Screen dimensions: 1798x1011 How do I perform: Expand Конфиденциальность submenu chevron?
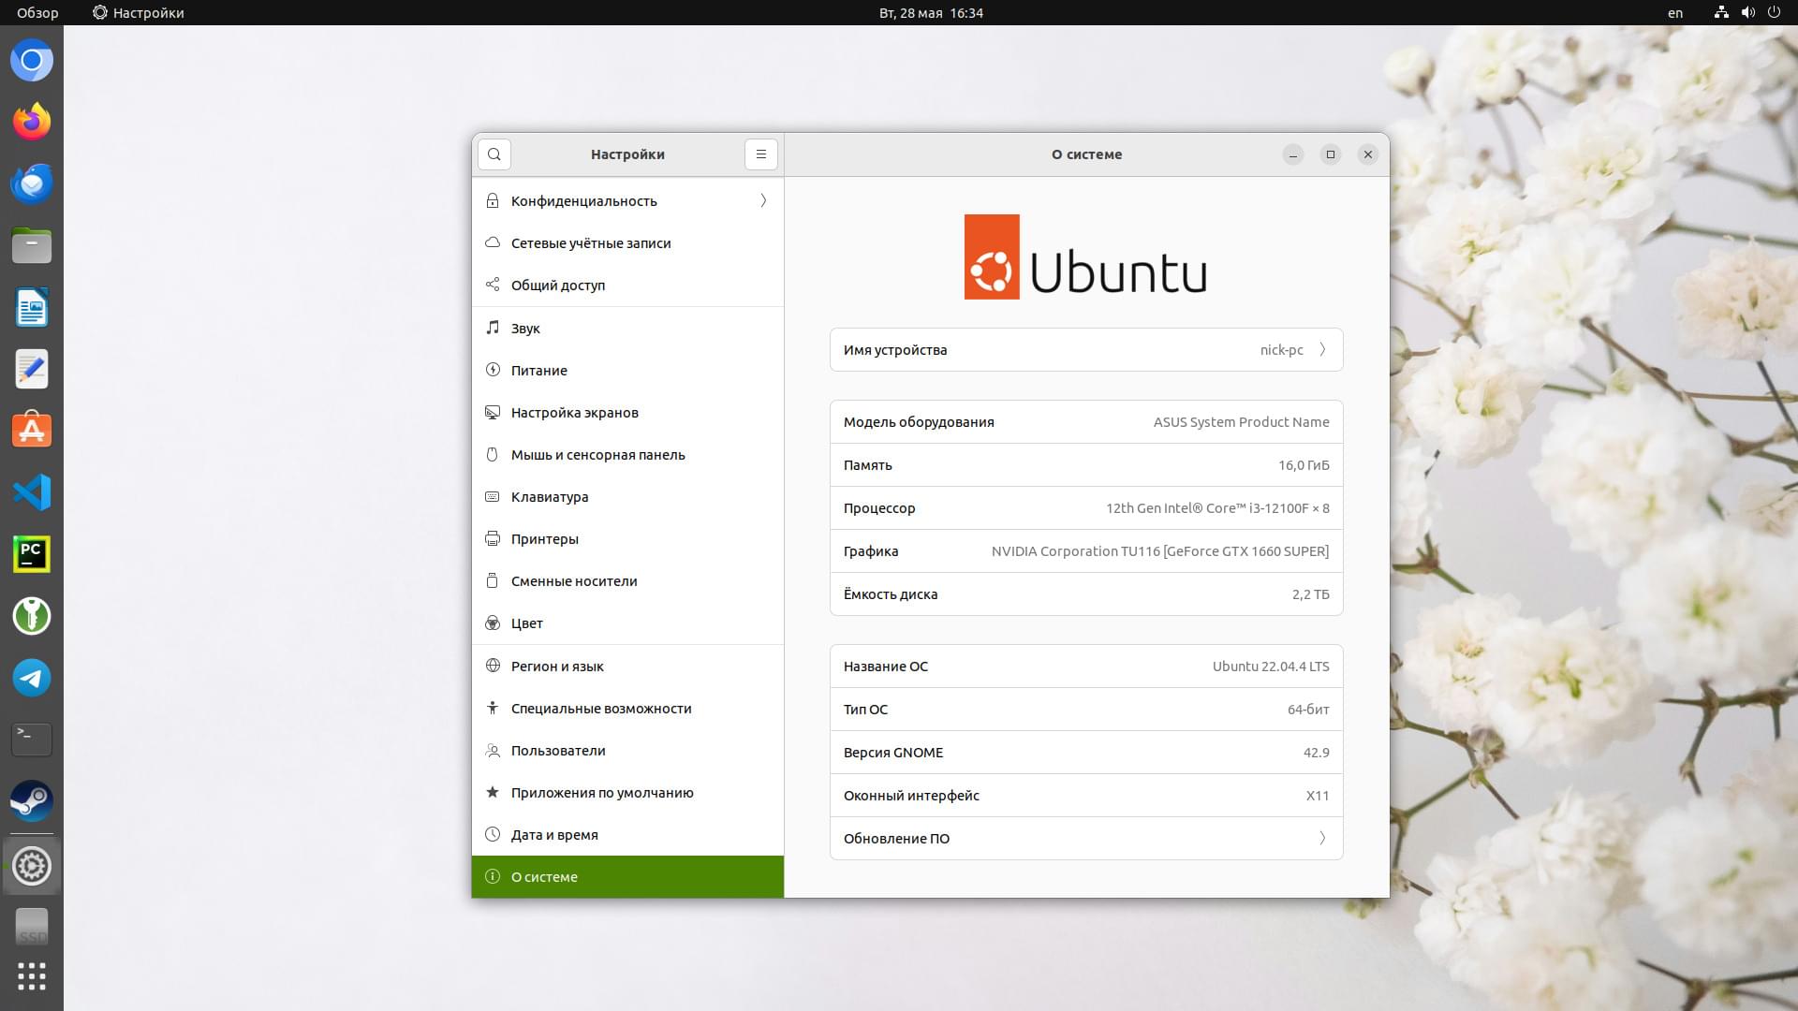pyautogui.click(x=763, y=200)
